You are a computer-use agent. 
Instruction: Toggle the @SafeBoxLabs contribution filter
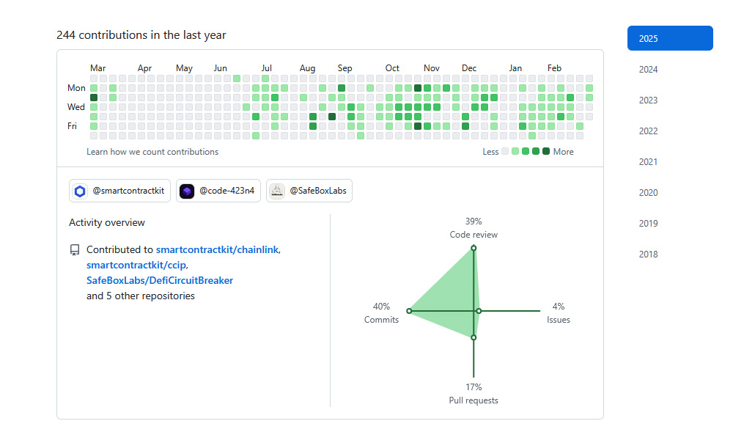pyautogui.click(x=309, y=191)
